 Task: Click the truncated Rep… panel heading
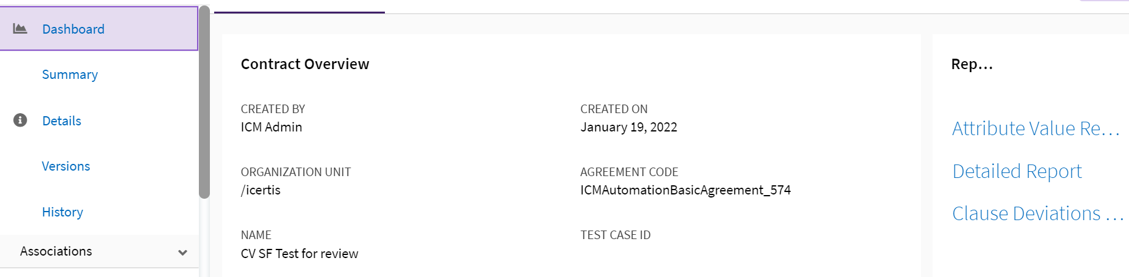pyautogui.click(x=972, y=64)
